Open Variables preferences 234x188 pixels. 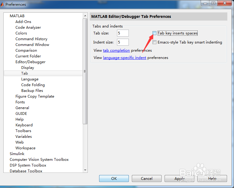[x=24, y=137]
